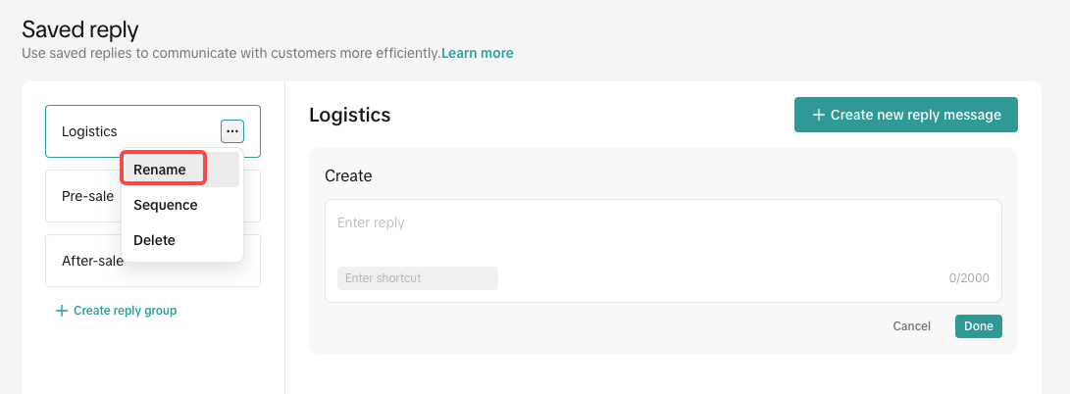Focus the Enter reply text area

[663, 235]
